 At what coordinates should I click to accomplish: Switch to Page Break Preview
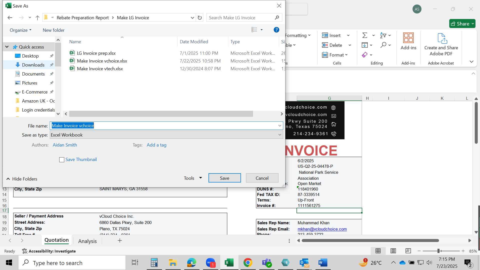point(408,251)
